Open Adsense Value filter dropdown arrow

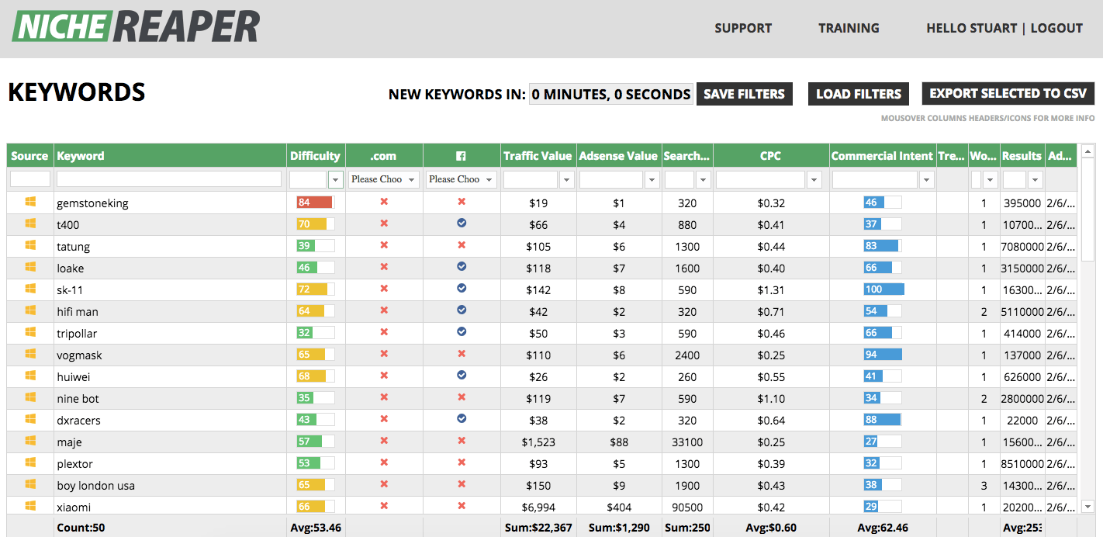coord(652,179)
